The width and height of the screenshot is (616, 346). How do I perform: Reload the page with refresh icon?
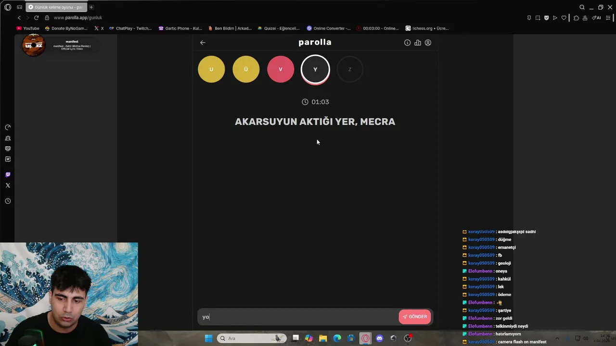[36, 18]
